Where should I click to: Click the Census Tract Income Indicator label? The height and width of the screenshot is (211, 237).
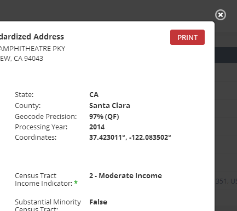point(44,179)
